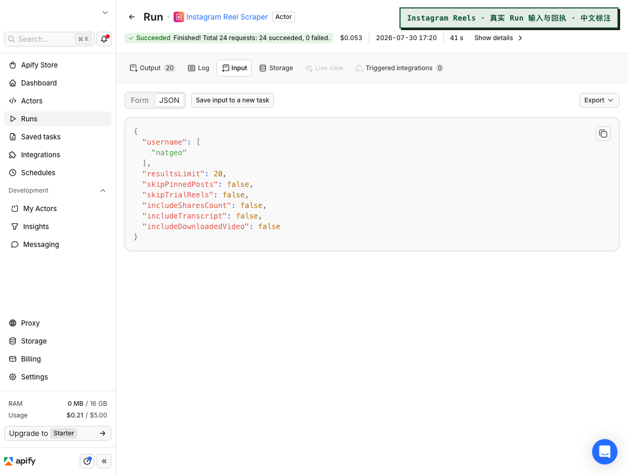The image size is (628, 475).
Task: Open My Actors in sidebar
Action: [x=58, y=208]
